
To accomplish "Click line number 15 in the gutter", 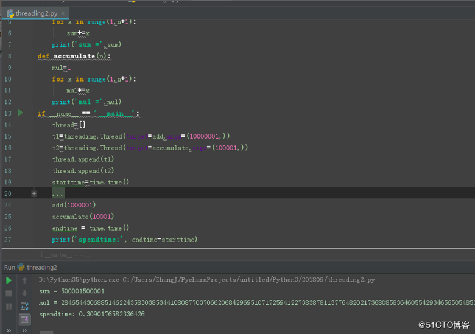I will (7, 136).
